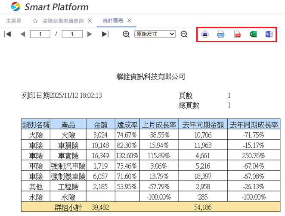Viewport: 285px width, 216px height.
Task: Open the 原始尺寸 zoom size dropdown
Action: click(155, 34)
